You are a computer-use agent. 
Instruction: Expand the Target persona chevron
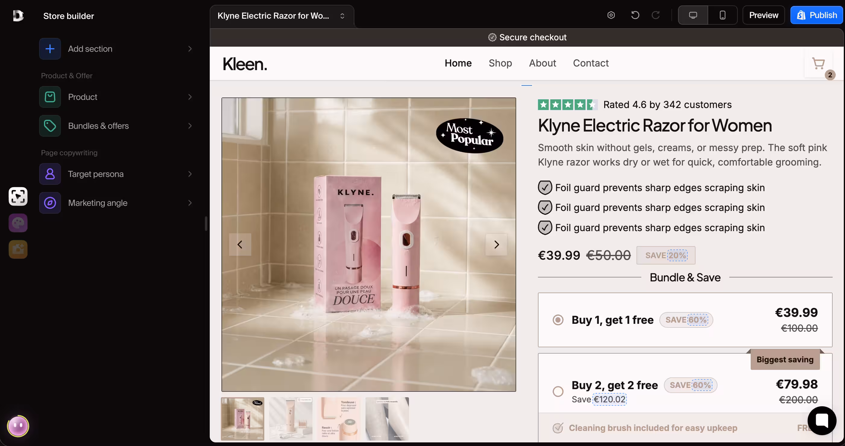click(x=190, y=174)
